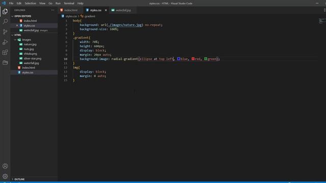
Task: Close styles.css in Open Editors list
Action: coord(17,25)
